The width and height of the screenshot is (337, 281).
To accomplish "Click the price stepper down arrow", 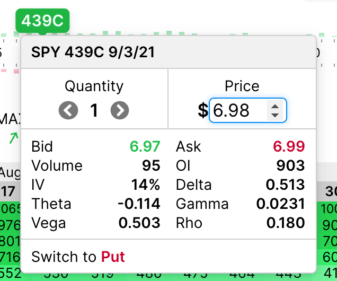I will 275,115.
